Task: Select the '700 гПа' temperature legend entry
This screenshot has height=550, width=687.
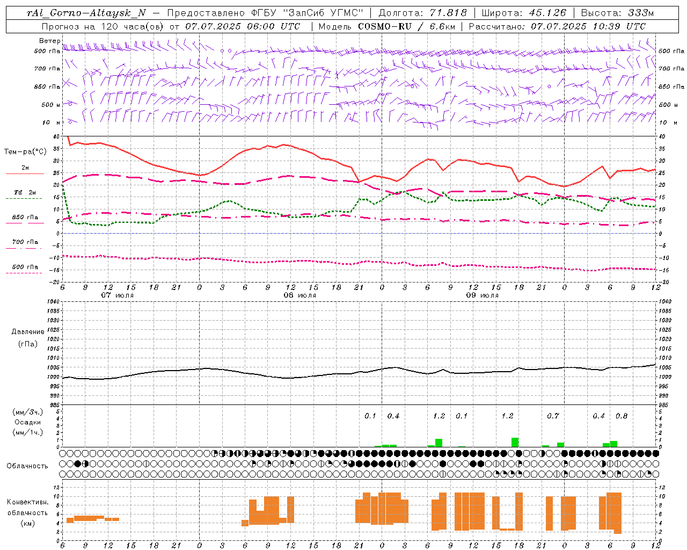Action: (25, 242)
